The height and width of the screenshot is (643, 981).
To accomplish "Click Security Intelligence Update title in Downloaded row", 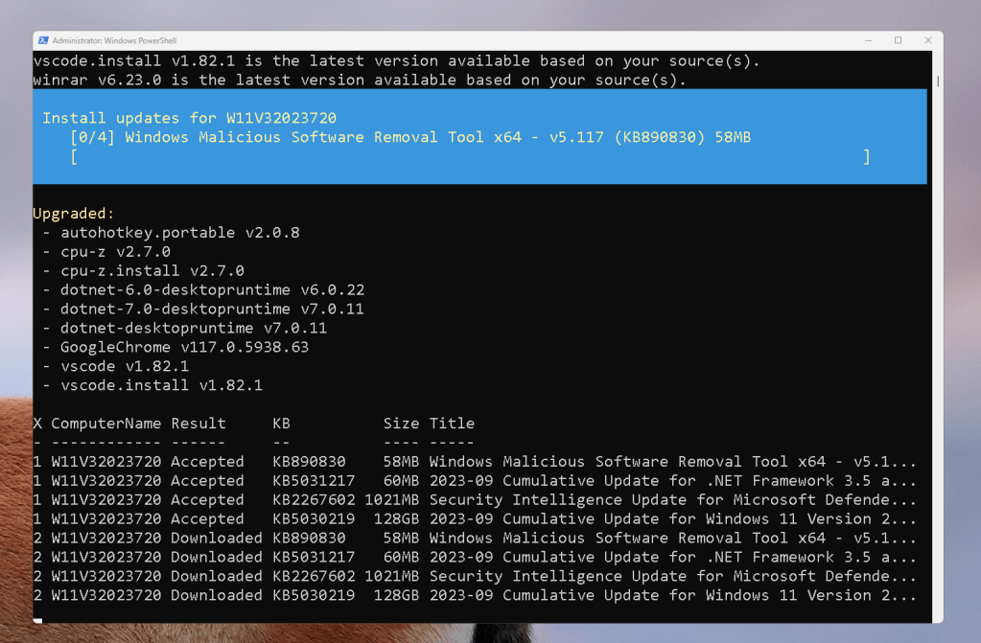I will tap(672, 576).
